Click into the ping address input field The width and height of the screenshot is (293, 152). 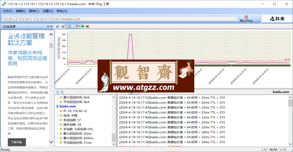pyautogui.click(x=118, y=19)
